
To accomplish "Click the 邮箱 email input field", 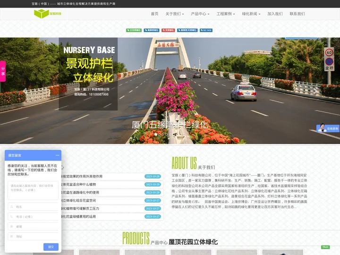I will (33, 226).
